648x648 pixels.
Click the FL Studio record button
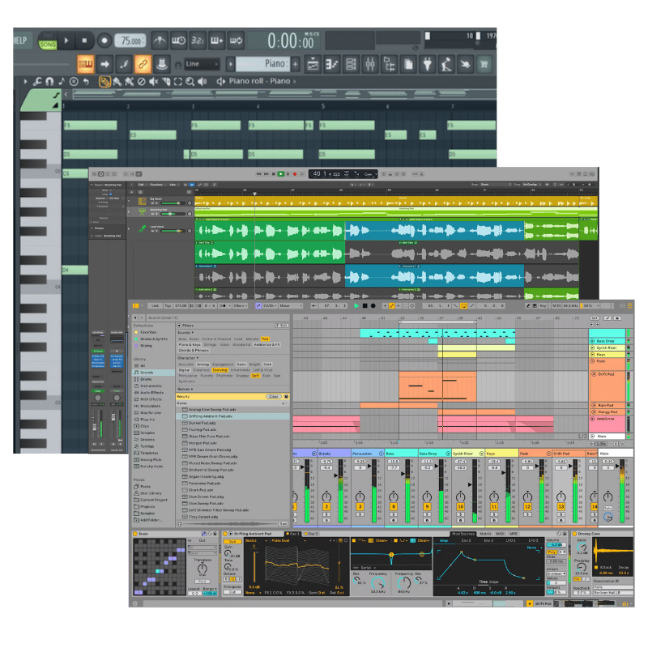[104, 40]
